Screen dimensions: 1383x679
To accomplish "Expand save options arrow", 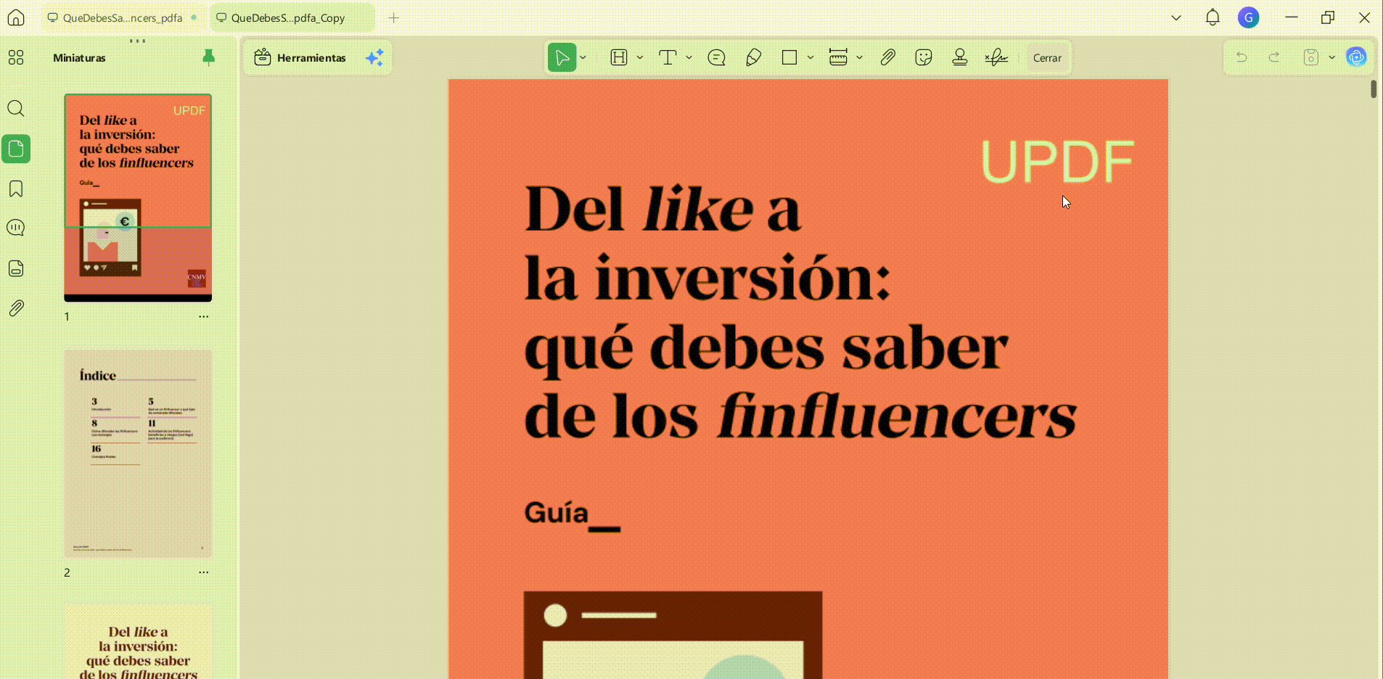I will pyautogui.click(x=1332, y=57).
